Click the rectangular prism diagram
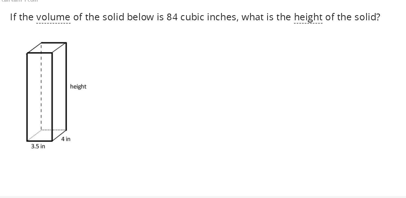The image size is (406, 198). 46,92
